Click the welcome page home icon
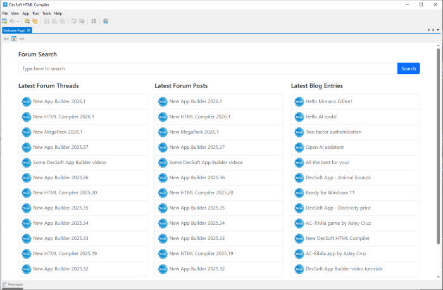This screenshot has width=443, height=290. [14, 39]
